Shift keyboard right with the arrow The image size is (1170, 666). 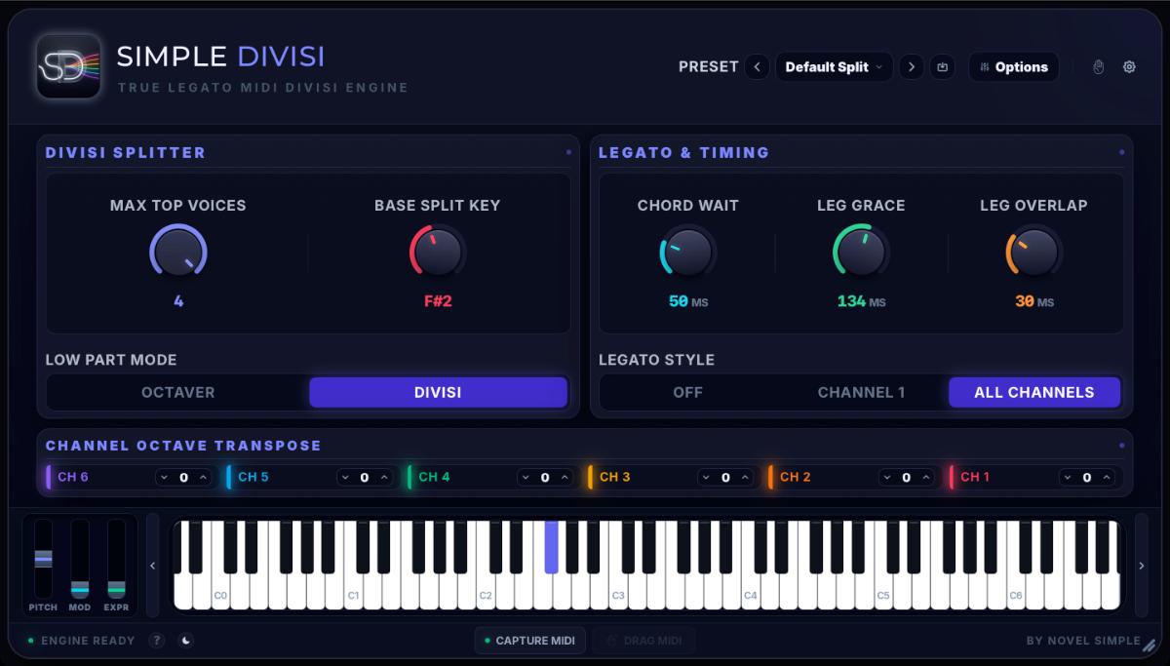(x=1142, y=566)
